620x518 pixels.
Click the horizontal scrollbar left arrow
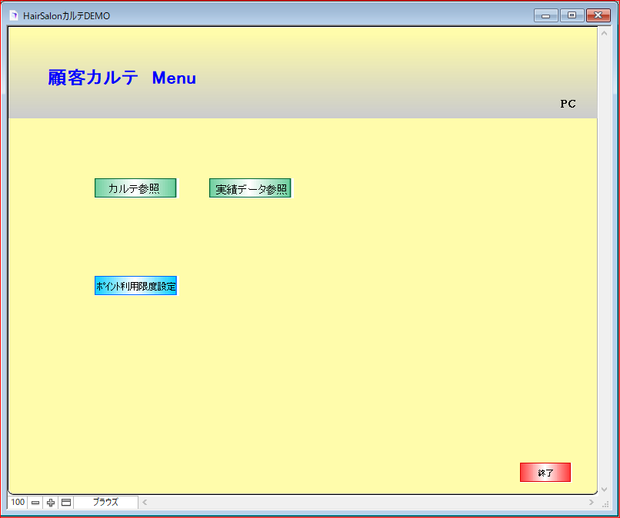coord(145,503)
